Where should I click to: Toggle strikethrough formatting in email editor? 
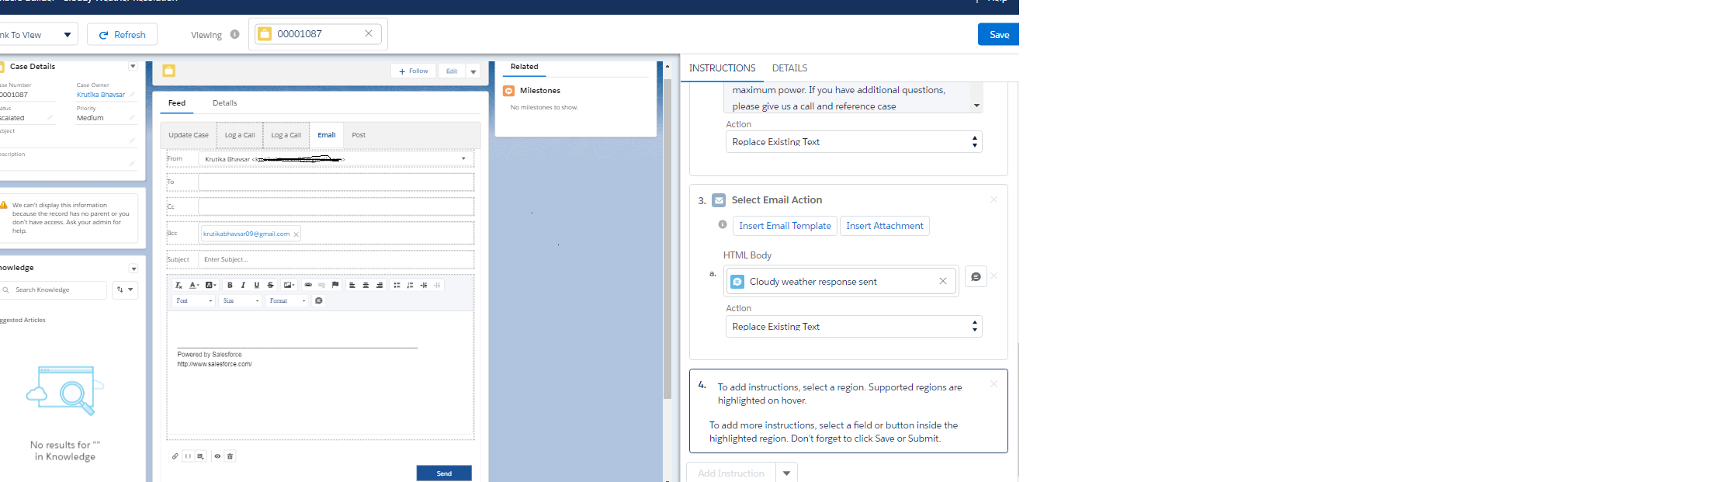pos(270,286)
